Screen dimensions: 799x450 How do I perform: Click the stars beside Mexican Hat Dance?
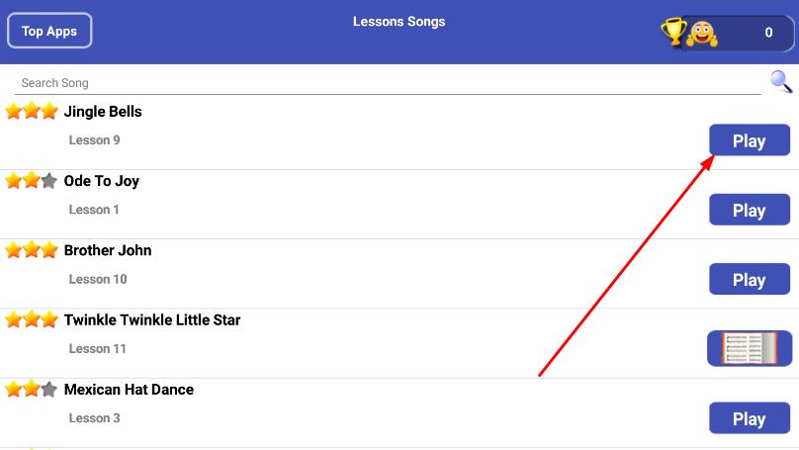pos(32,390)
